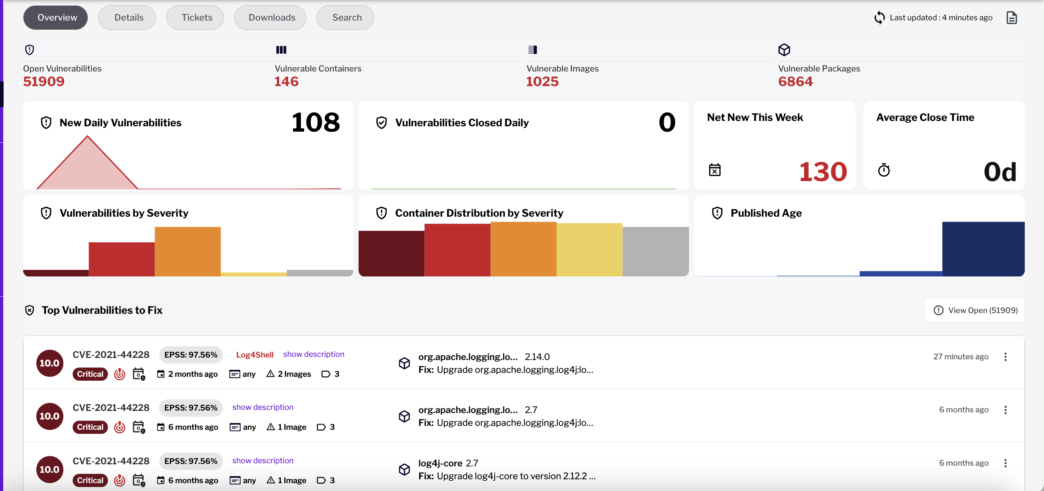
Task: Open the report document icon
Action: click(1012, 17)
